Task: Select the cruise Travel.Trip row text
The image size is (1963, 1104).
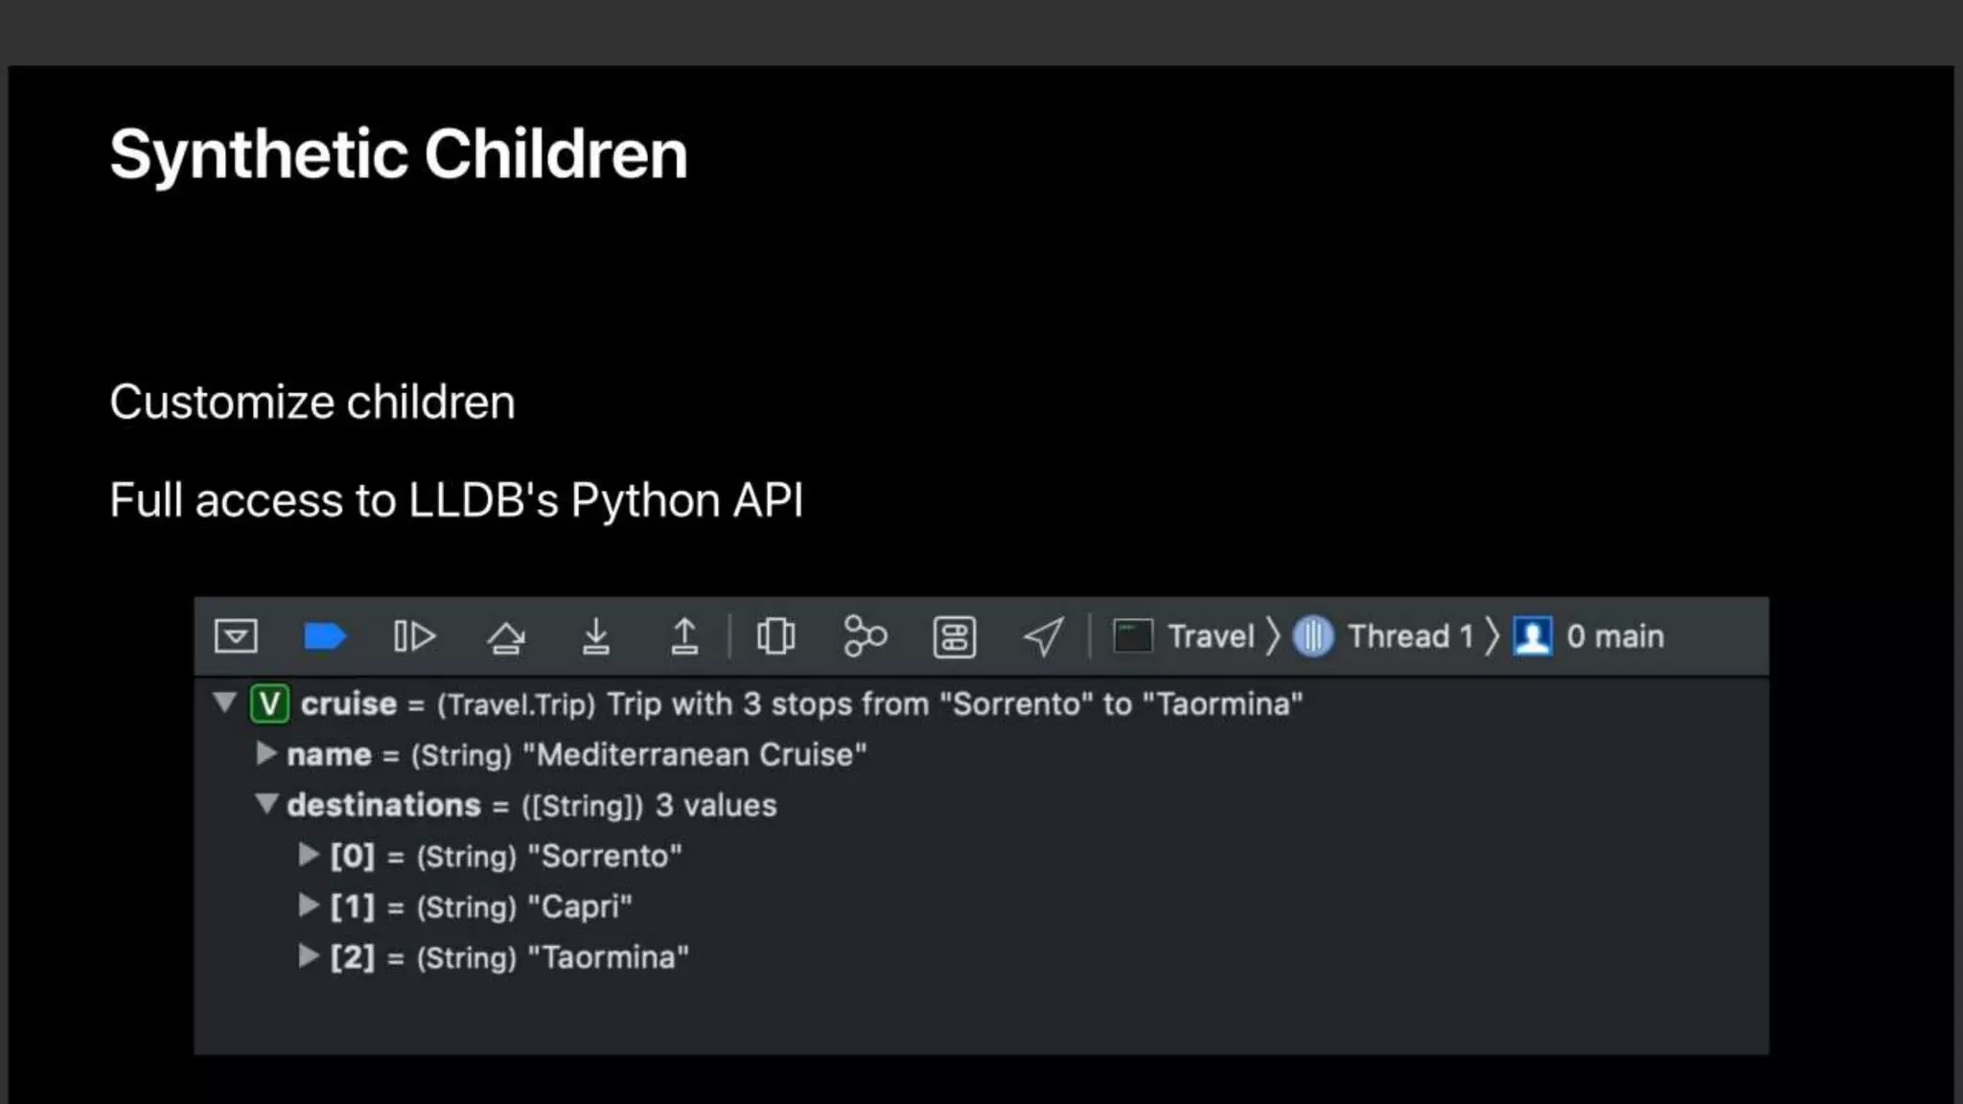Action: [x=801, y=704]
